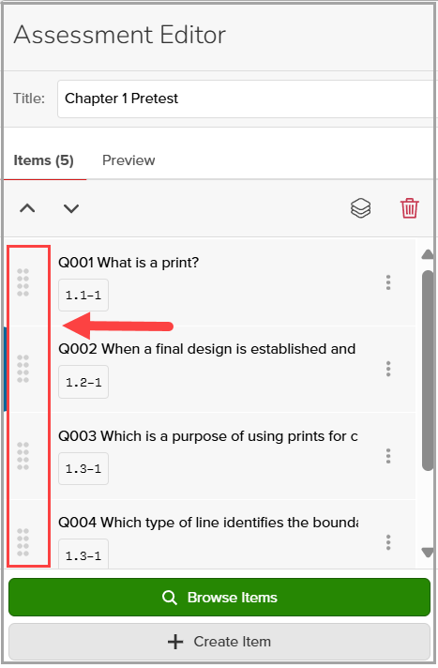Select the Items (5) tab

click(43, 160)
